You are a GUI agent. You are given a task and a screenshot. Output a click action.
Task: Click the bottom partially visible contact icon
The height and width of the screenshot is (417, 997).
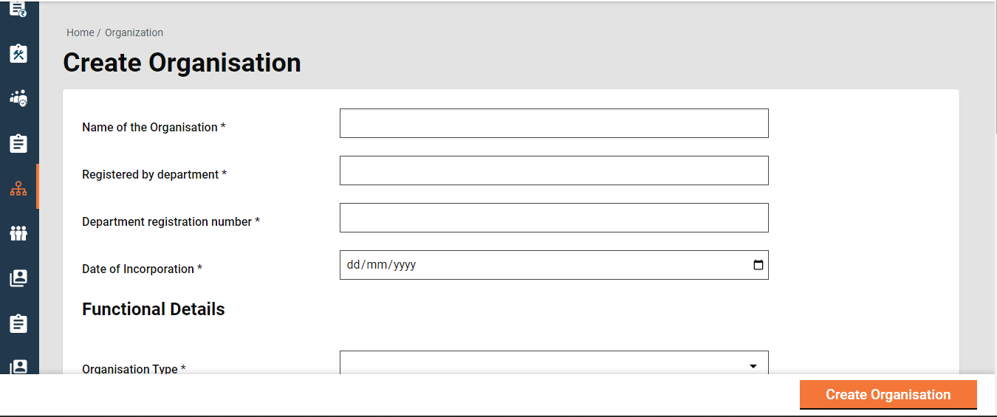point(18,366)
